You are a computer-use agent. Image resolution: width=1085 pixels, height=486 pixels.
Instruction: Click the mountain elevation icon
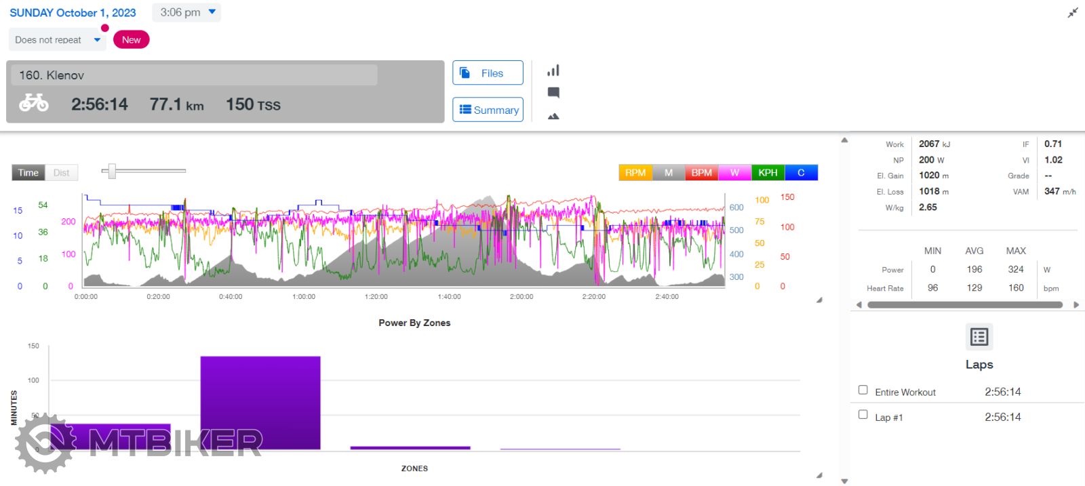553,117
